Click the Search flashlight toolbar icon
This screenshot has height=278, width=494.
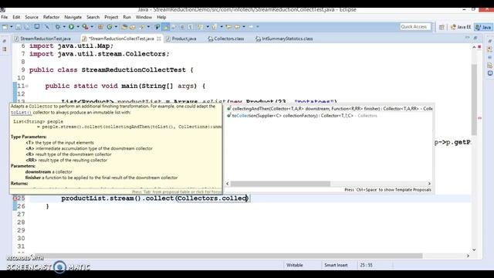pyautogui.click(x=142, y=27)
